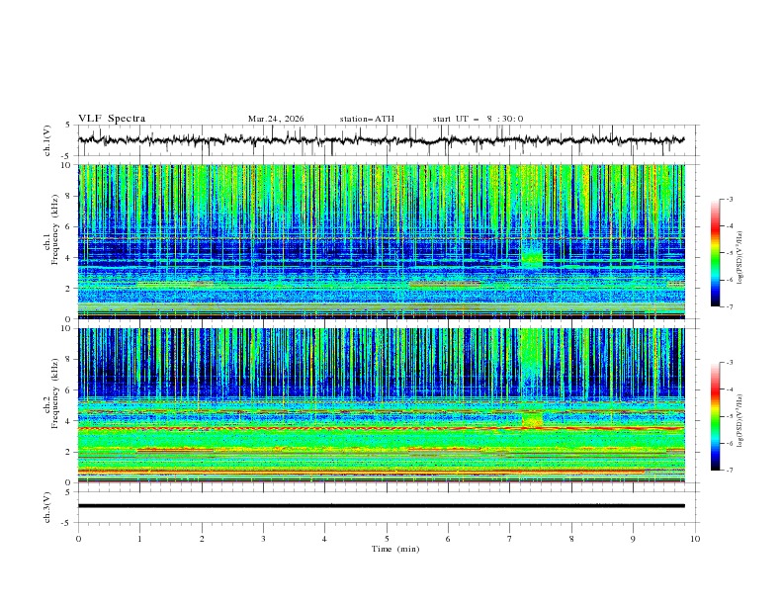Click the "-7" tick on ch.2 colorbar
The height and width of the screenshot is (605, 783).
click(x=729, y=471)
